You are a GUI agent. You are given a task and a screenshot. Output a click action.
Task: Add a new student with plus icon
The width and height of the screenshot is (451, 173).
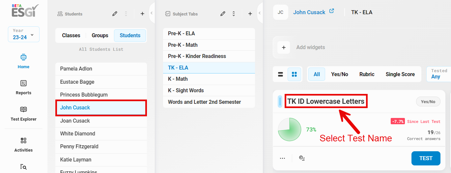(x=142, y=14)
